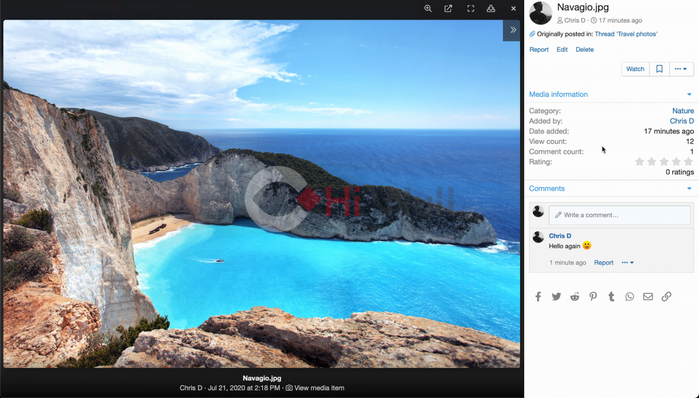The image size is (699, 398).
Task: Share on Reddit
Action: [575, 296]
